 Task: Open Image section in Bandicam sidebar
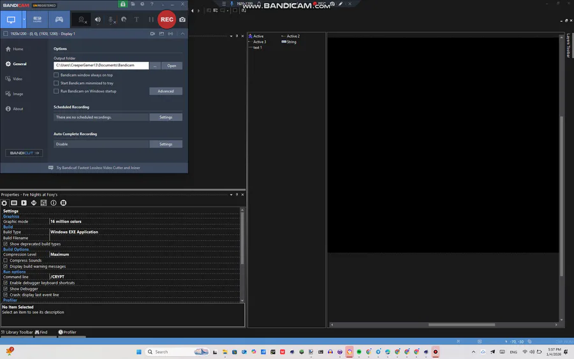(x=14, y=94)
